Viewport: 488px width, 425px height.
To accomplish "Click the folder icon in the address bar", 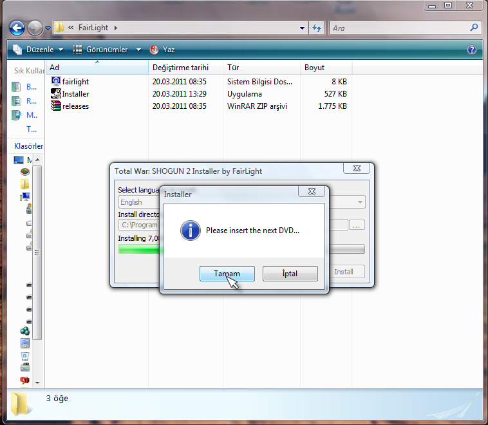I will click(x=59, y=28).
